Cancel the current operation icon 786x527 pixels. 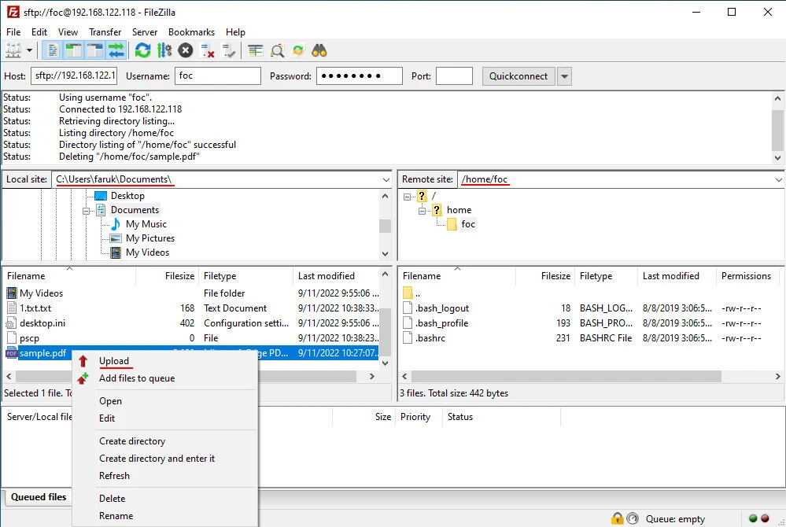click(x=186, y=50)
